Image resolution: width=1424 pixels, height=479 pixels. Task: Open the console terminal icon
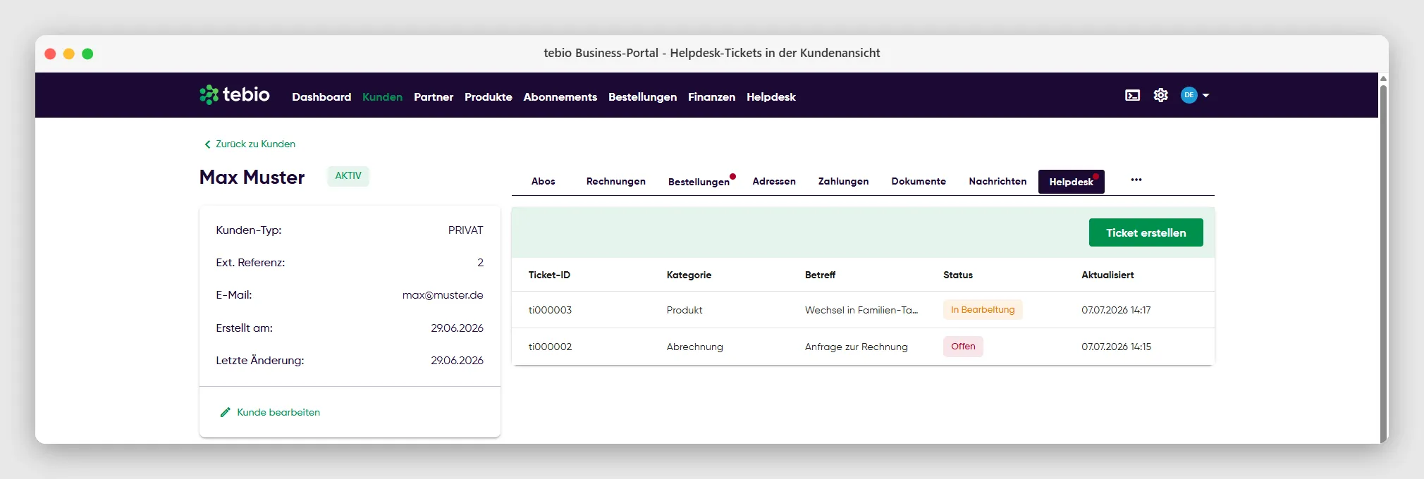[x=1132, y=95]
